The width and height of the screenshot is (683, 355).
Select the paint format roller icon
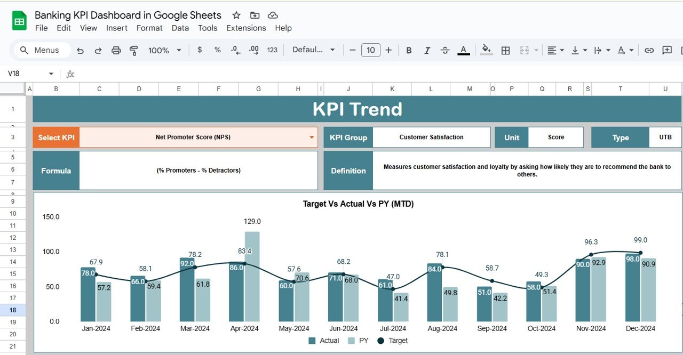(134, 50)
